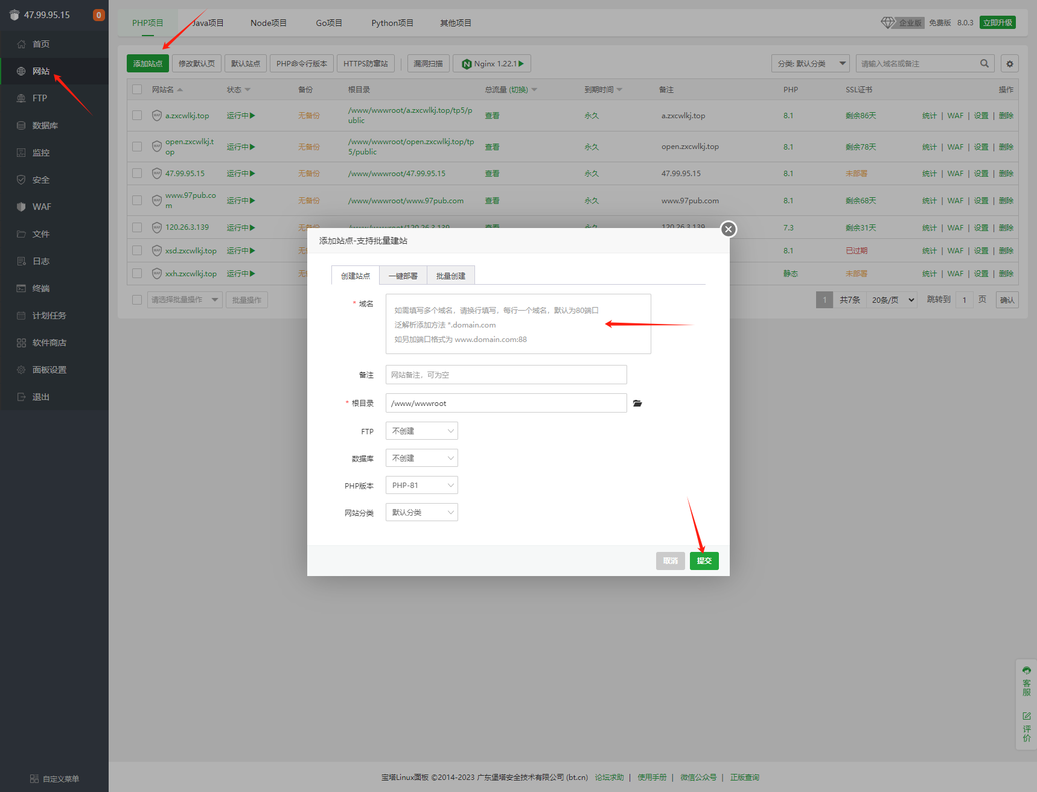This screenshot has height=792, width=1037.
Task: Open the 面板设置 gear icon in sidebar
Action: tap(21, 370)
